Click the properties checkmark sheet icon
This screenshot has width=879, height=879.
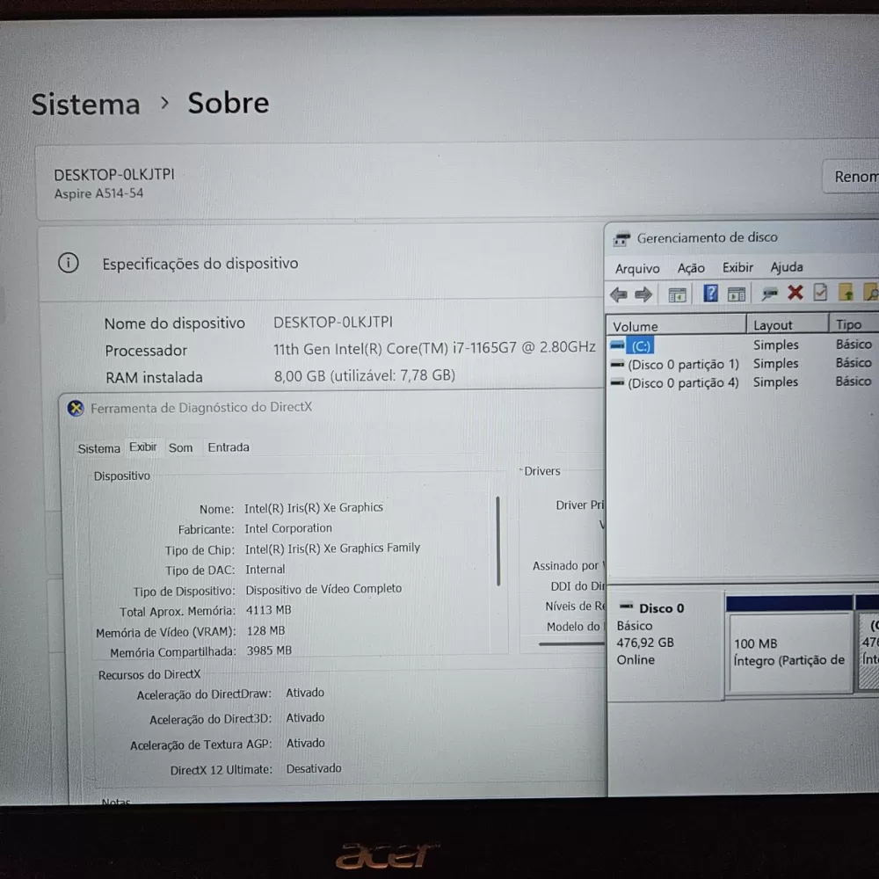coord(820,293)
